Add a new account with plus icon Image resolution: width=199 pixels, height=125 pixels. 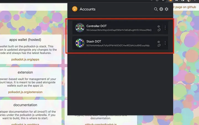pos(161,9)
